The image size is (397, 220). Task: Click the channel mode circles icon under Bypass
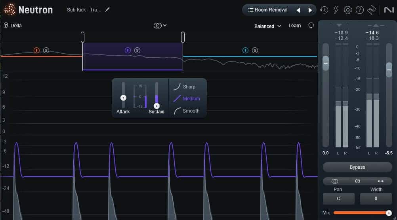coord(334,181)
